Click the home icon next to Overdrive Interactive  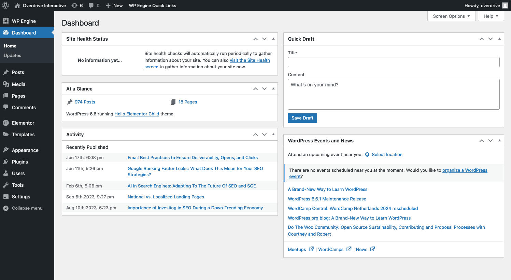17,5
